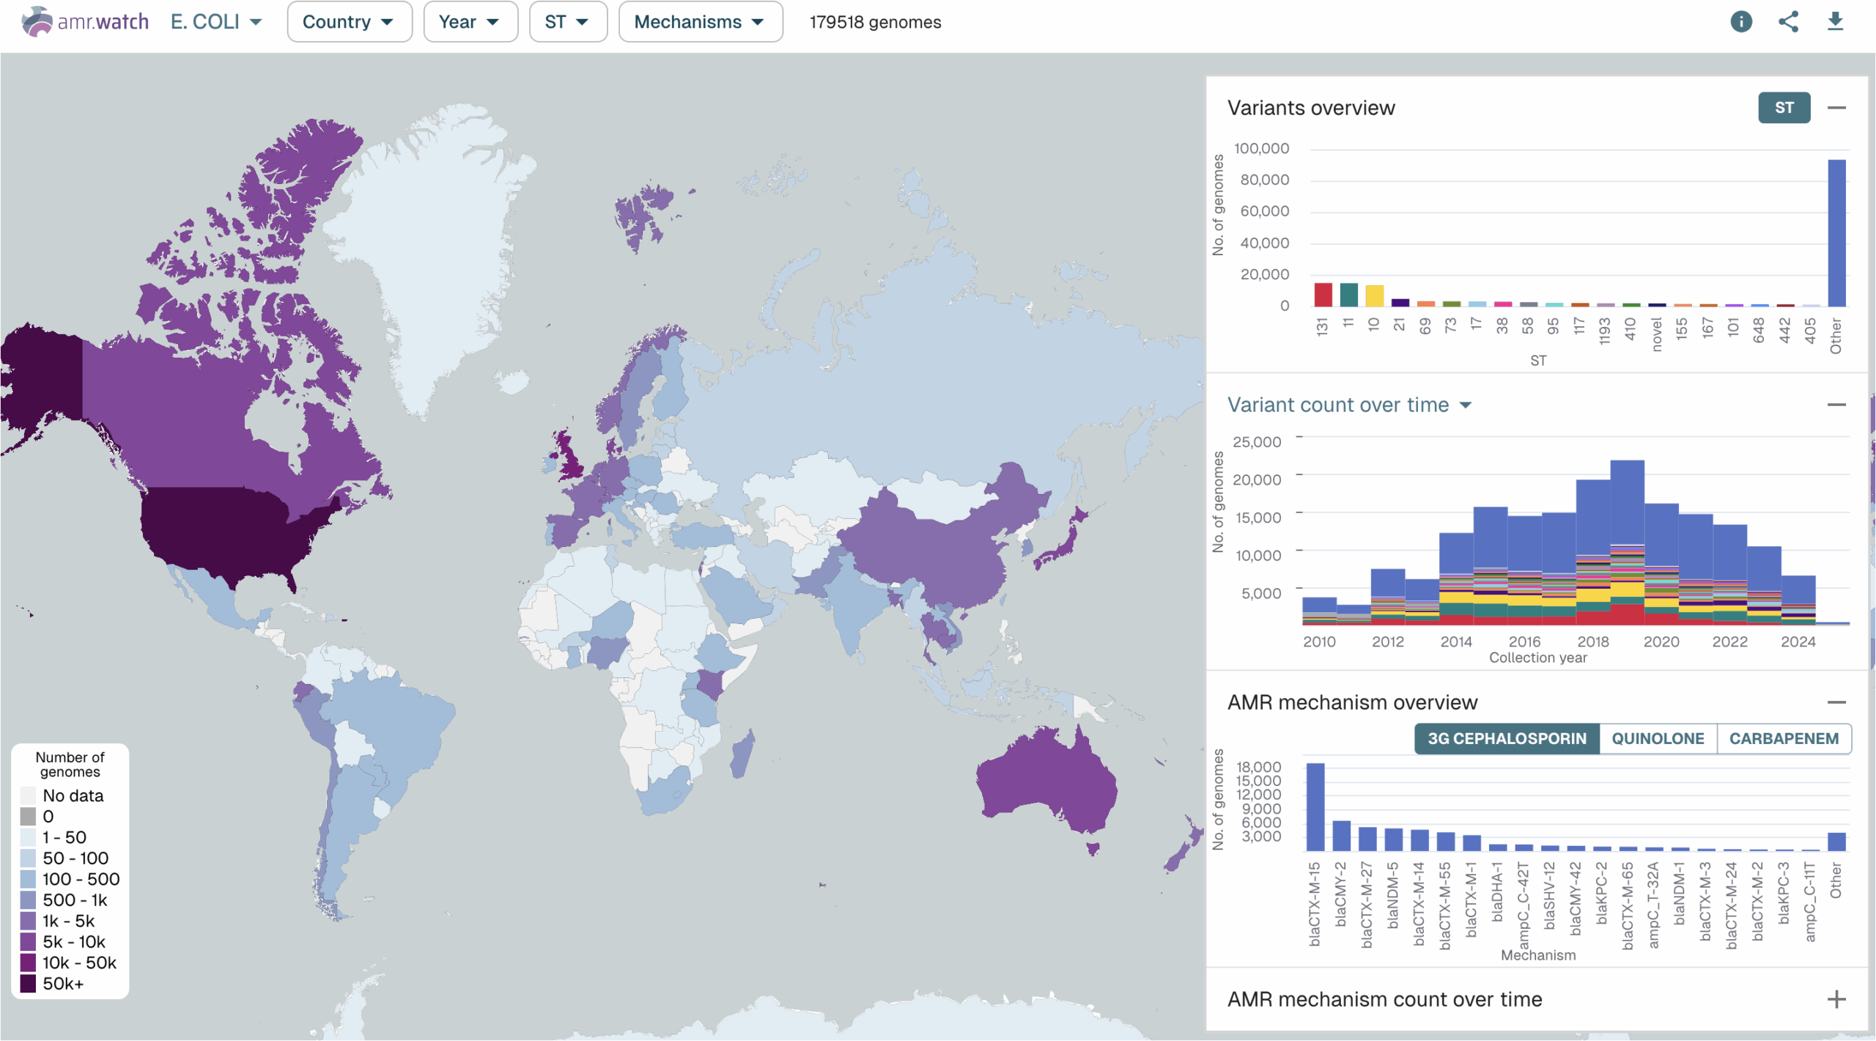Collapse the Variant count over time panel

pyautogui.click(x=1838, y=405)
